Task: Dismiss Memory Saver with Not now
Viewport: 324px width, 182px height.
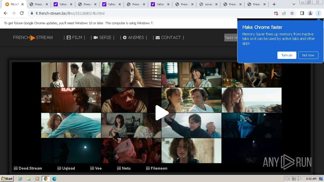Action: pyautogui.click(x=308, y=55)
